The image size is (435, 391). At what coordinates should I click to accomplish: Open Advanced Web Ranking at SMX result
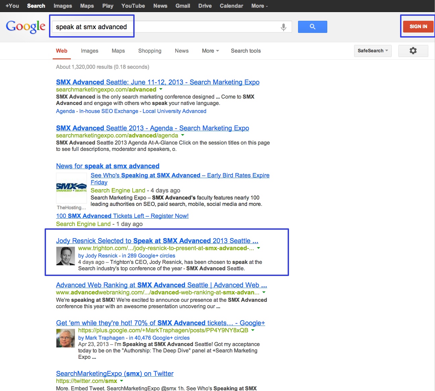161,285
